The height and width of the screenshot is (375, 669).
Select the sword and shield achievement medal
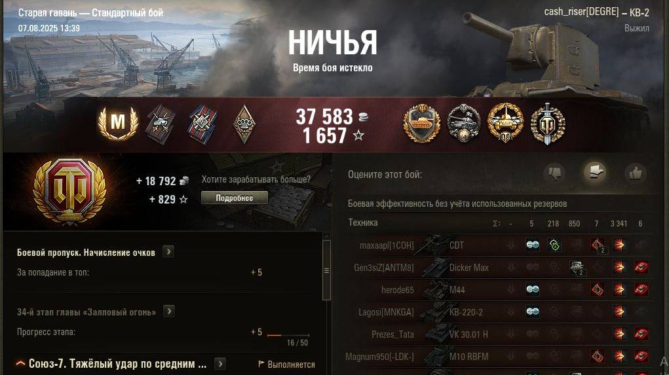pos(548,124)
